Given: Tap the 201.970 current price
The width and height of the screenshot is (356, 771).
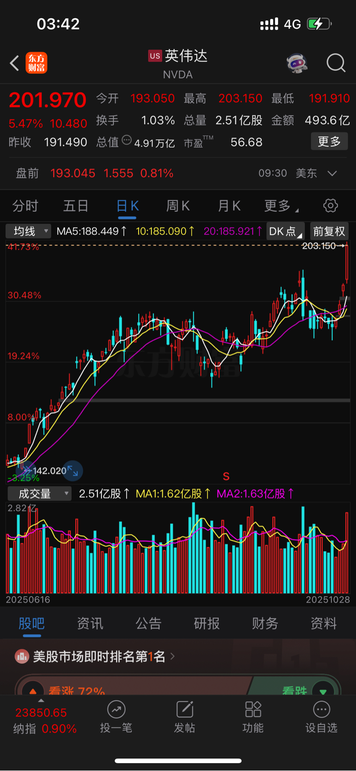Looking at the screenshot, I should 48,100.
